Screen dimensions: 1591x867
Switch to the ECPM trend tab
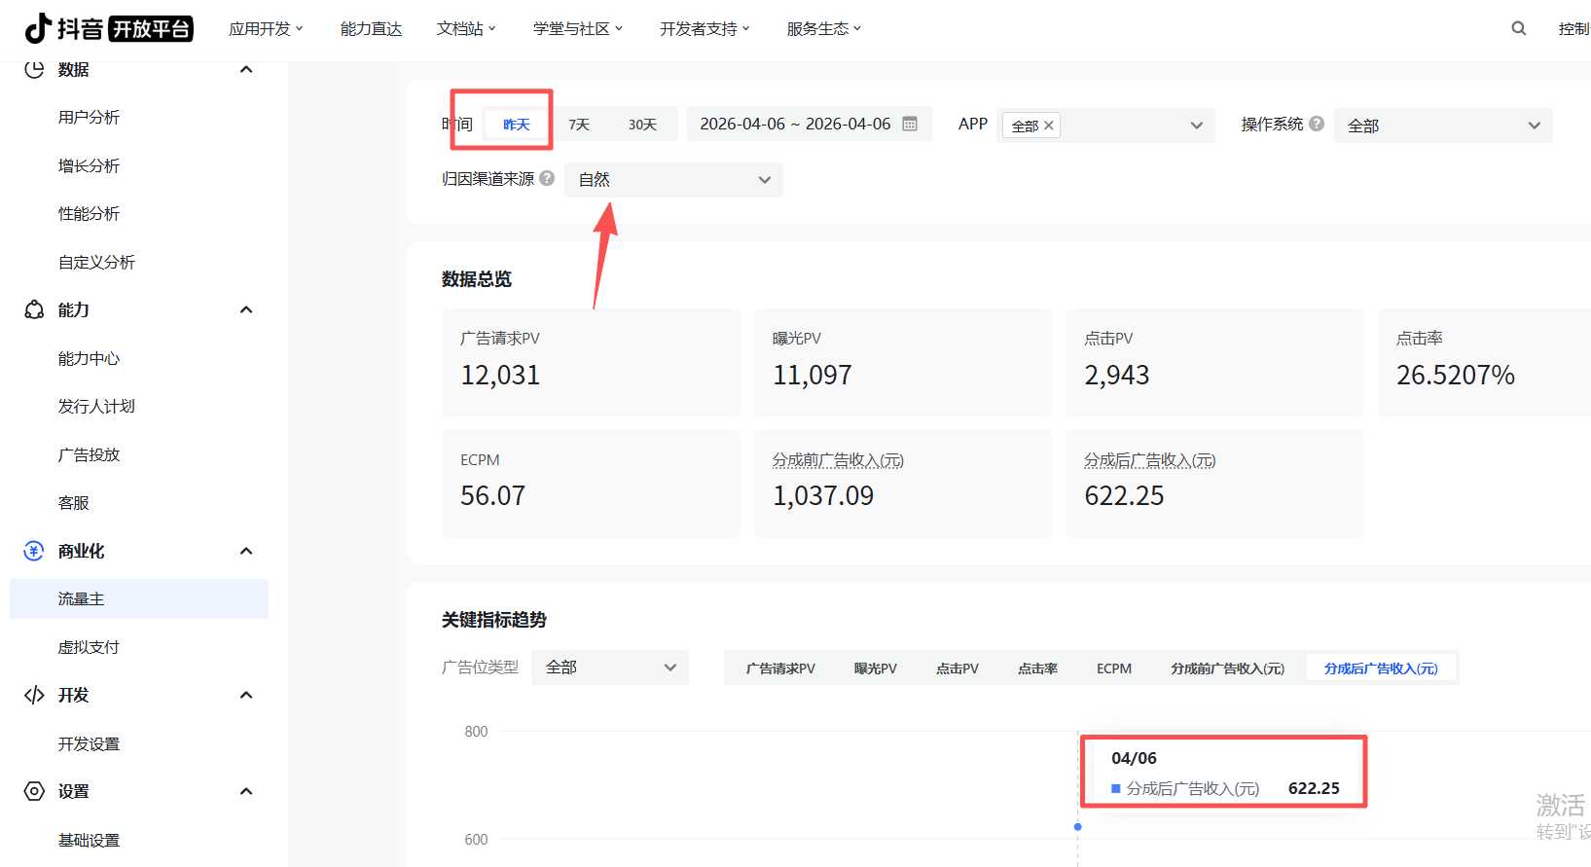coord(1113,668)
